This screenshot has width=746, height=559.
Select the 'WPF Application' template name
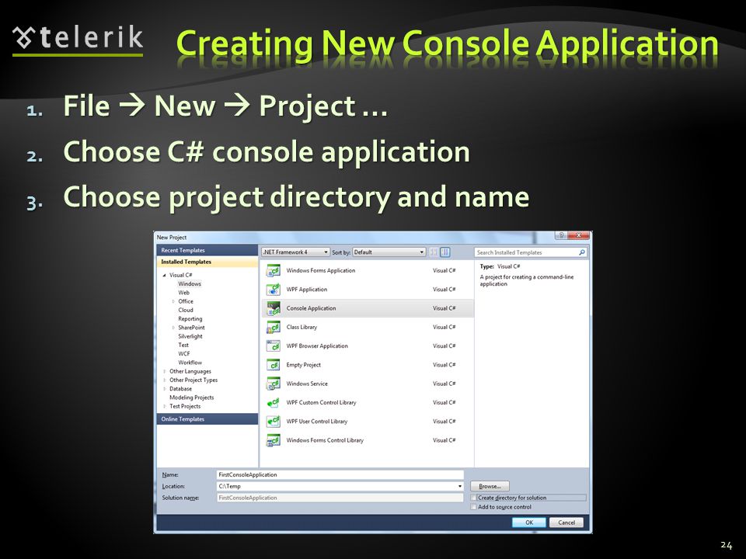pos(306,290)
